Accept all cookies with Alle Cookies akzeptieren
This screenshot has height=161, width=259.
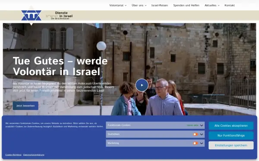click(231, 126)
